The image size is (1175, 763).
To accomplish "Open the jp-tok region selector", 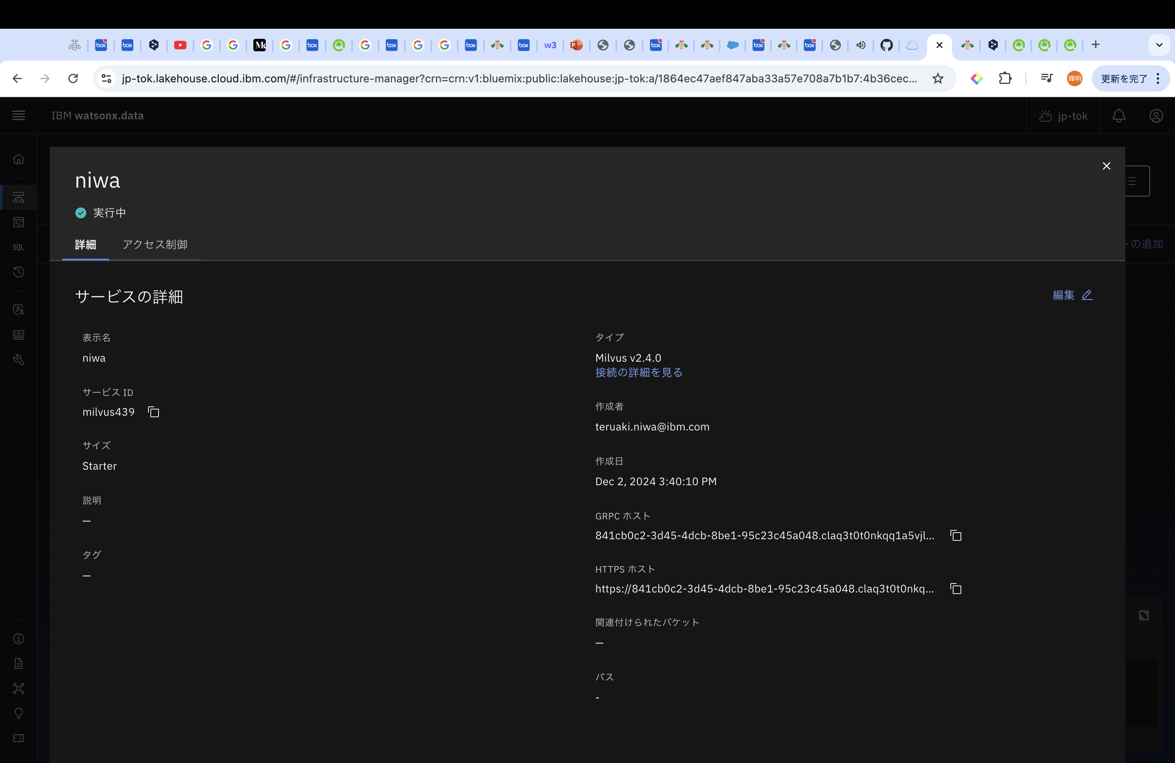I will tap(1063, 116).
